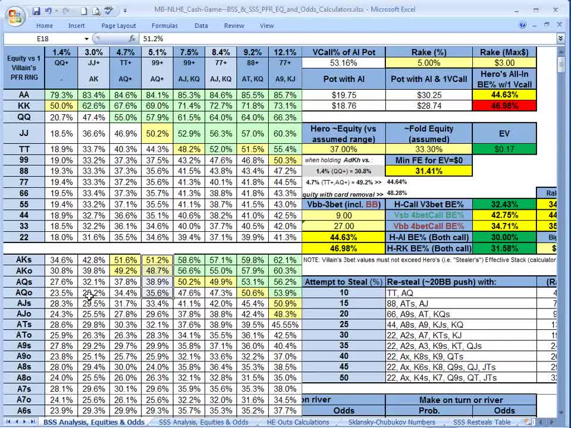The width and height of the screenshot is (571, 428).
Task: Select VCall% value 53.16%
Action: tap(343, 63)
